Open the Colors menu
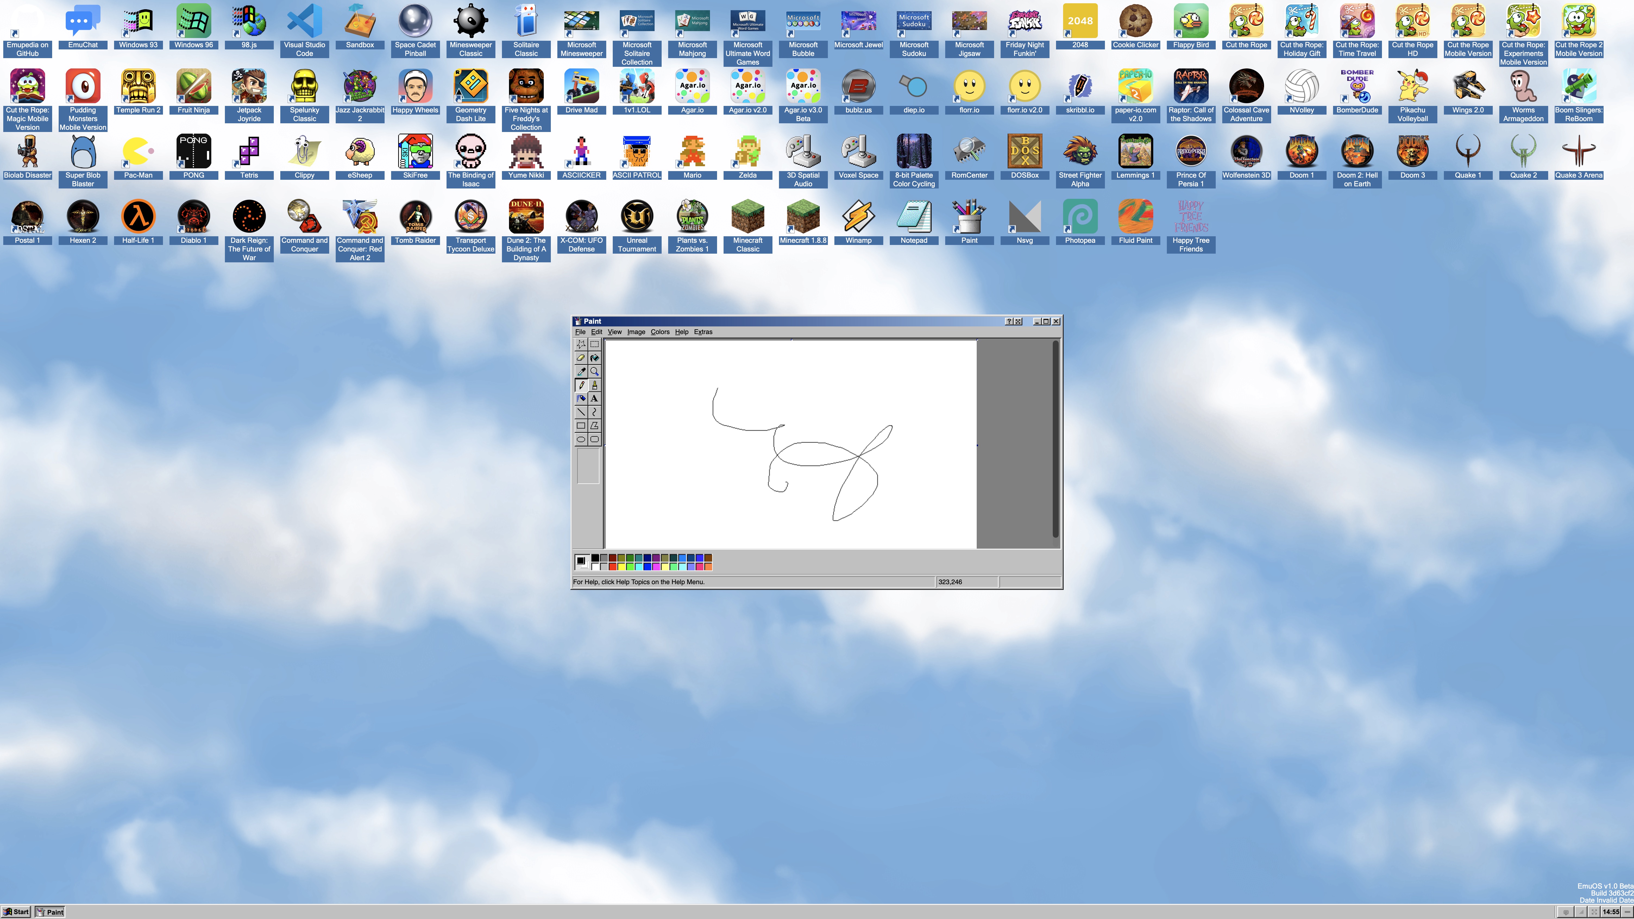1634x919 pixels. click(x=660, y=332)
